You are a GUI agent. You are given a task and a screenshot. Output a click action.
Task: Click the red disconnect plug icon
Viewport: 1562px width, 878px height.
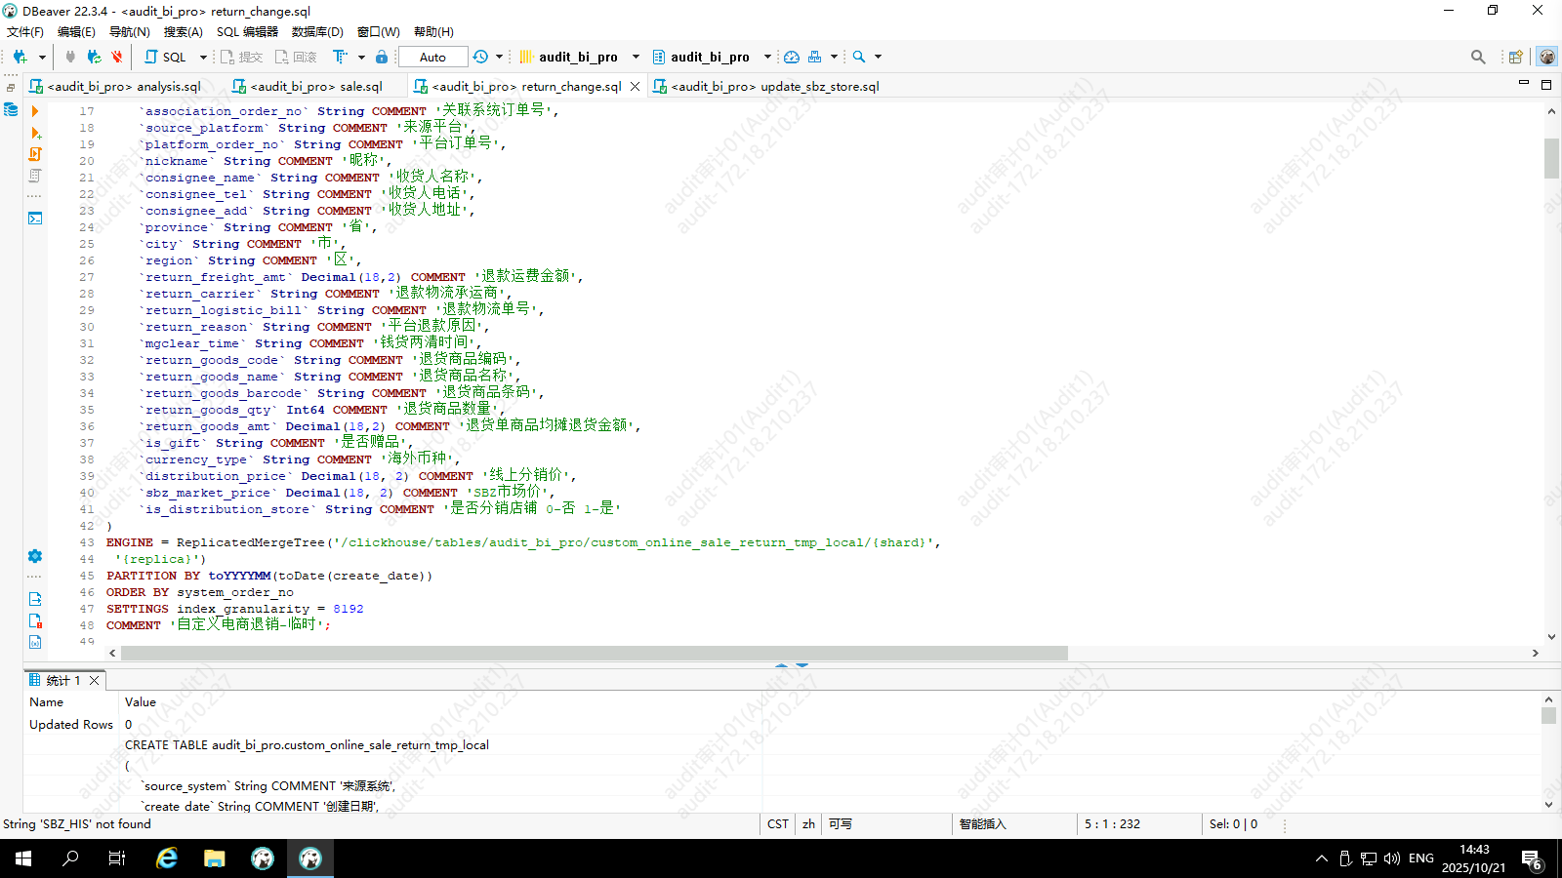(x=117, y=57)
